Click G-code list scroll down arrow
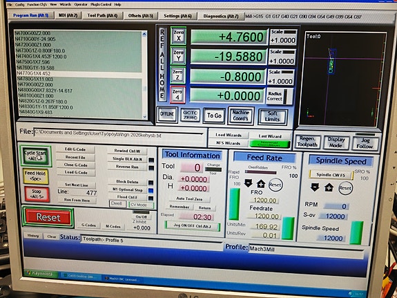397x298 pixels. point(144,117)
